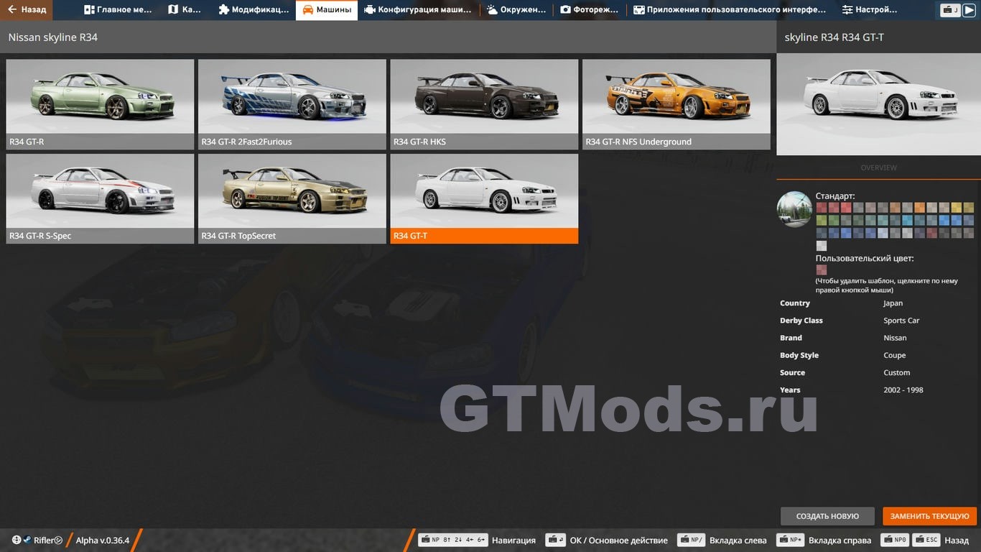Viewport: 981px width, 552px height.
Task: Pick the yellow standard color swatch
Action: click(957, 208)
